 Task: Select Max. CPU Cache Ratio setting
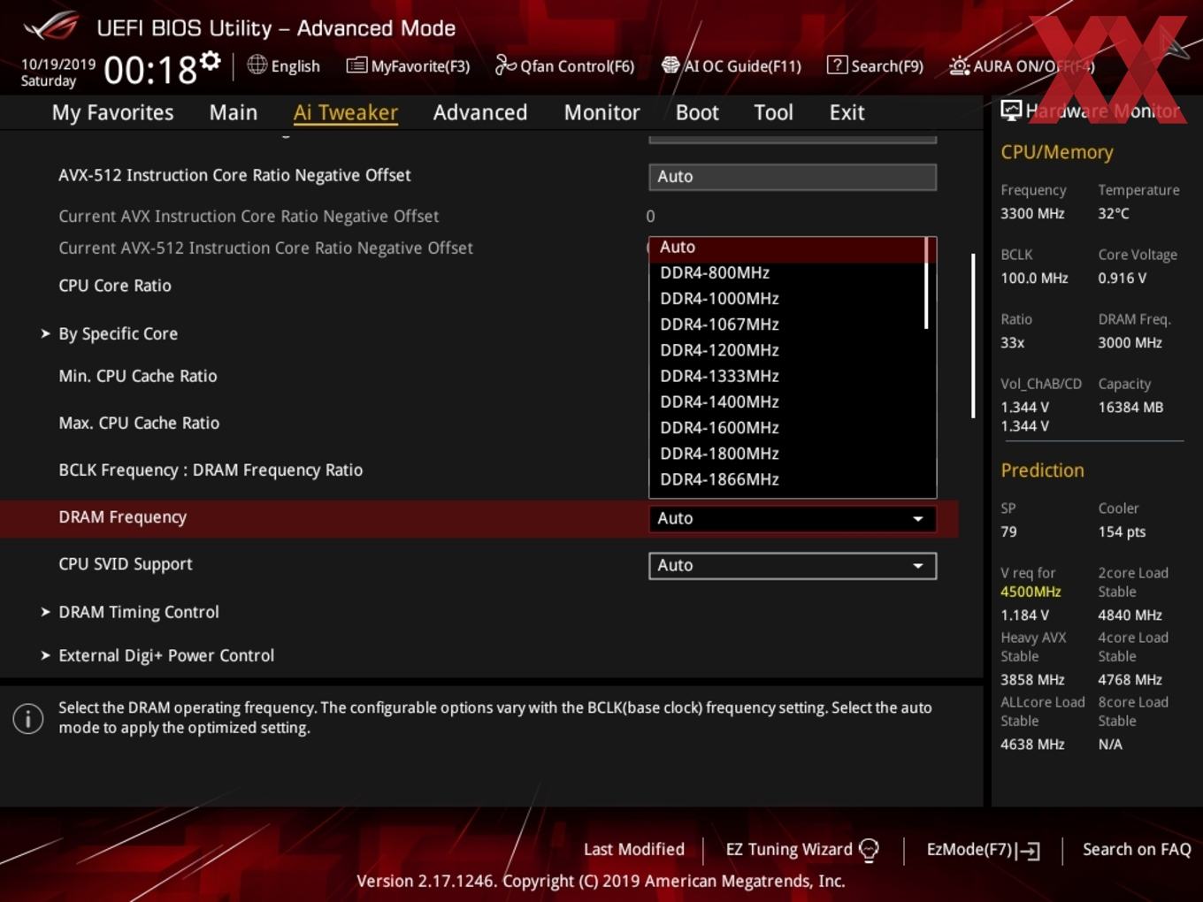pyautogui.click(x=139, y=423)
